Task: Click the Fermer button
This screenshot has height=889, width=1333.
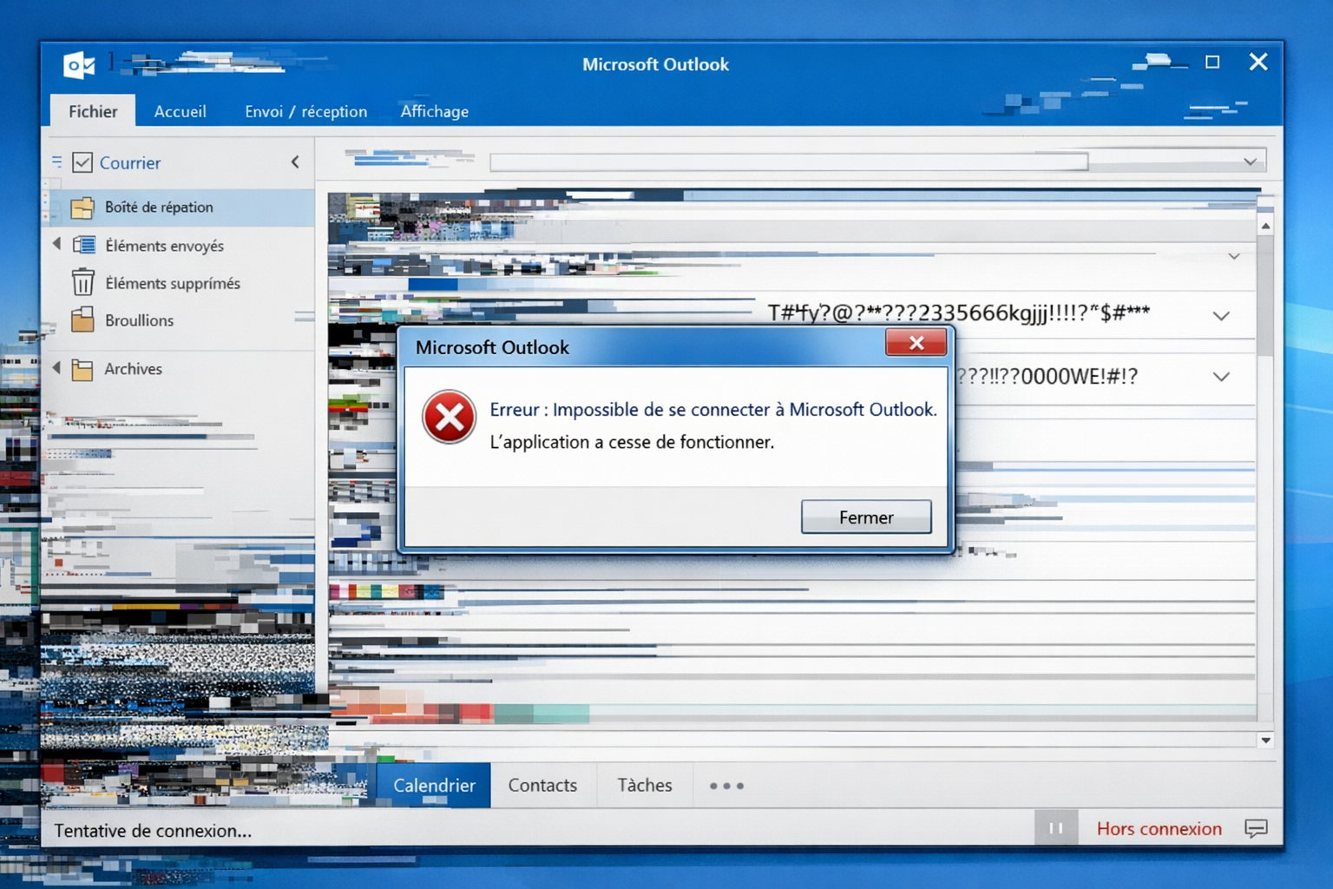Action: click(865, 517)
